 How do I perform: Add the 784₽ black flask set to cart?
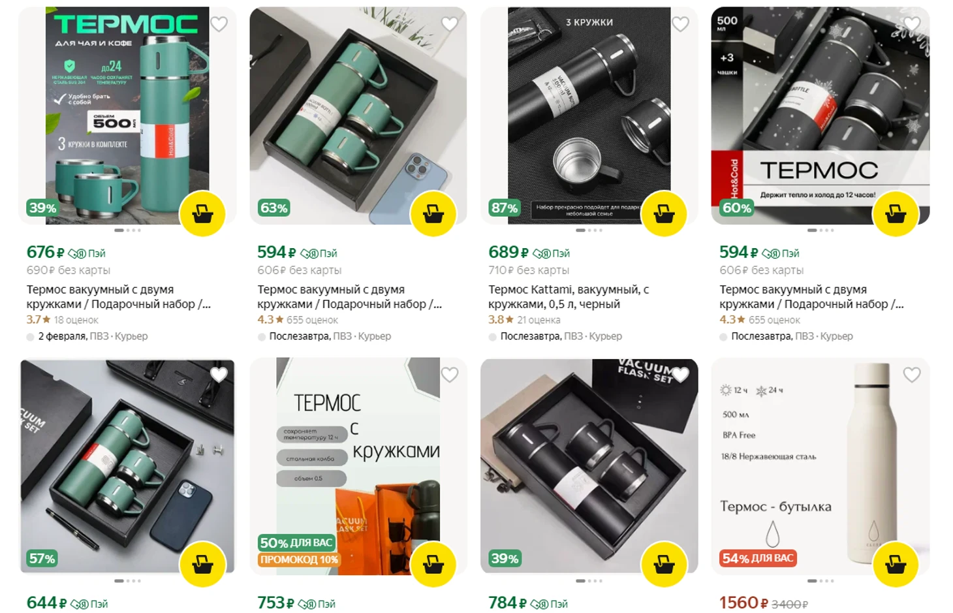coord(664,564)
